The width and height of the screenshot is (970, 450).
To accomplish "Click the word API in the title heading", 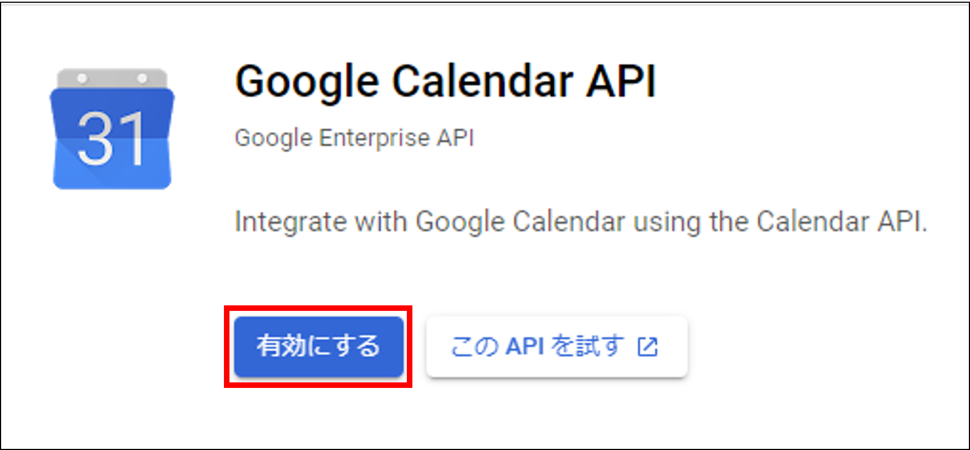I will 621,81.
